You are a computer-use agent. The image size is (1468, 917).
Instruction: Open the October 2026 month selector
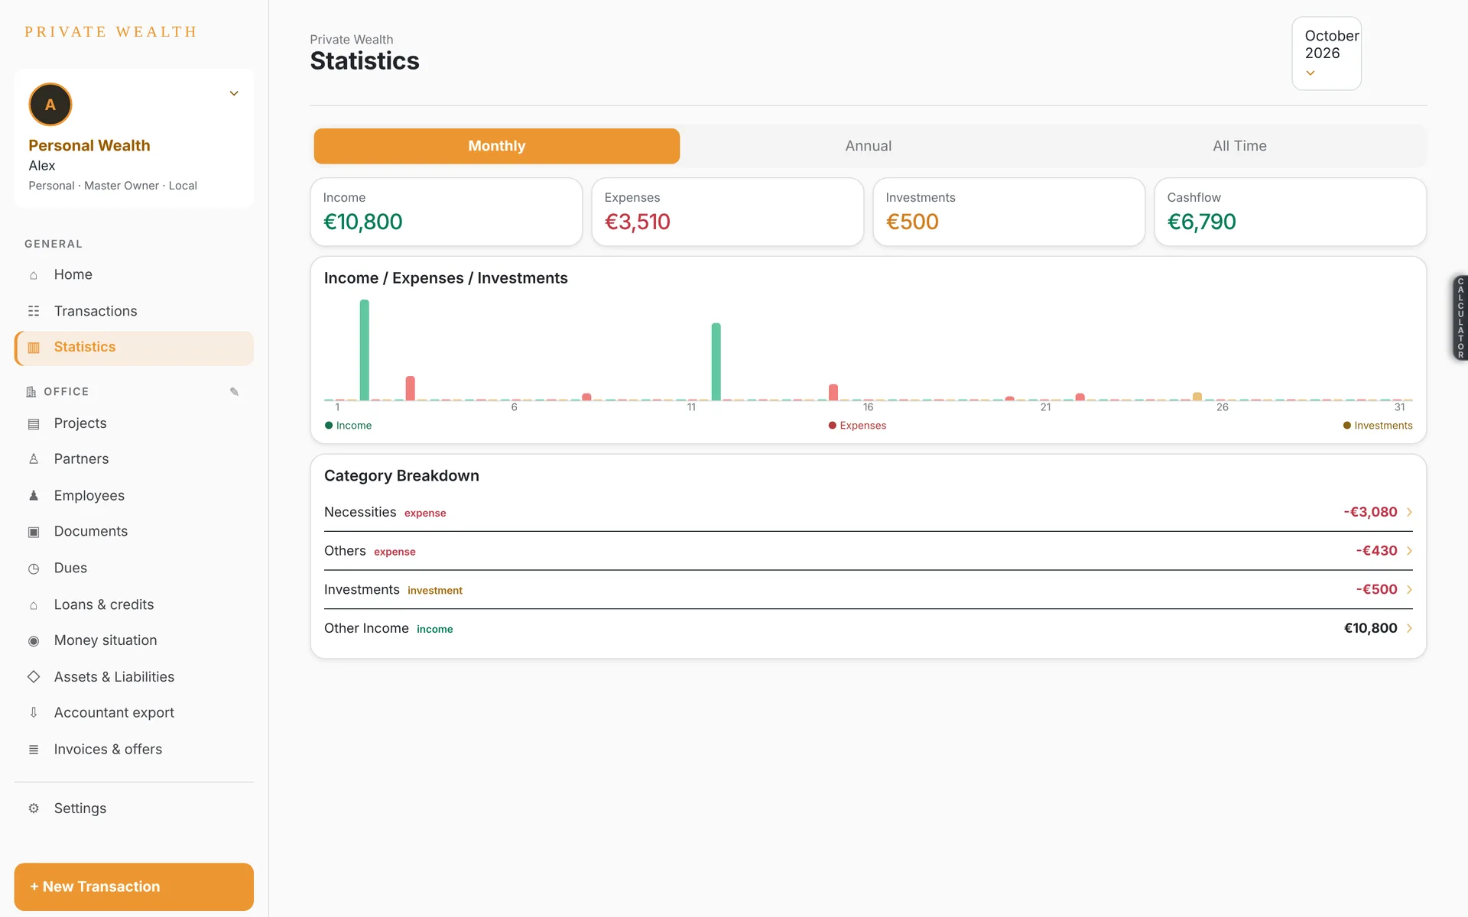pos(1327,53)
